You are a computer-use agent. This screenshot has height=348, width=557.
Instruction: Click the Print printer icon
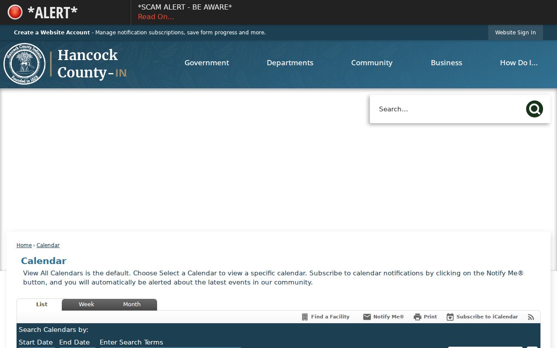(417, 317)
